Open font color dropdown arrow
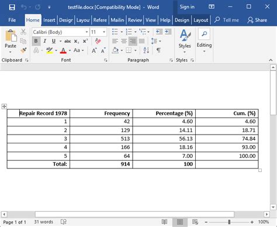277x227 pixels. tap(70, 50)
